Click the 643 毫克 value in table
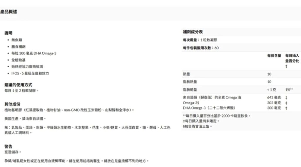 point(274,97)
